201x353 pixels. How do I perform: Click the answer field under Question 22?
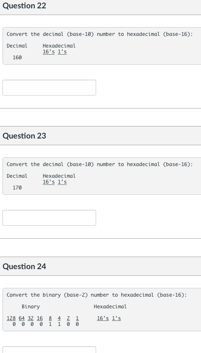click(49, 88)
